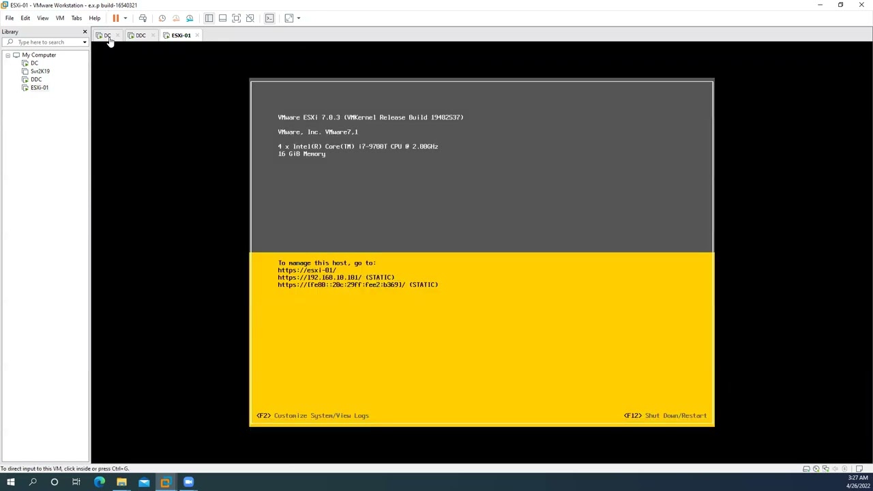Send Ctrl+Alt+Del to the VM
The height and width of the screenshot is (491, 873).
(x=143, y=18)
